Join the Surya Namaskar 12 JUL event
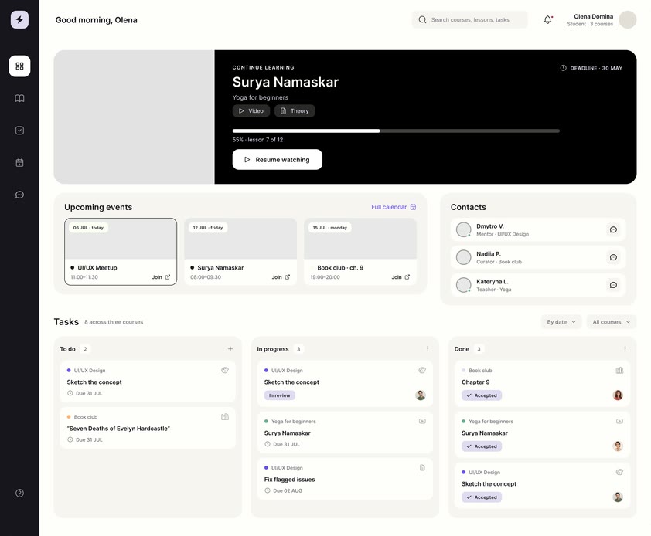 [281, 276]
